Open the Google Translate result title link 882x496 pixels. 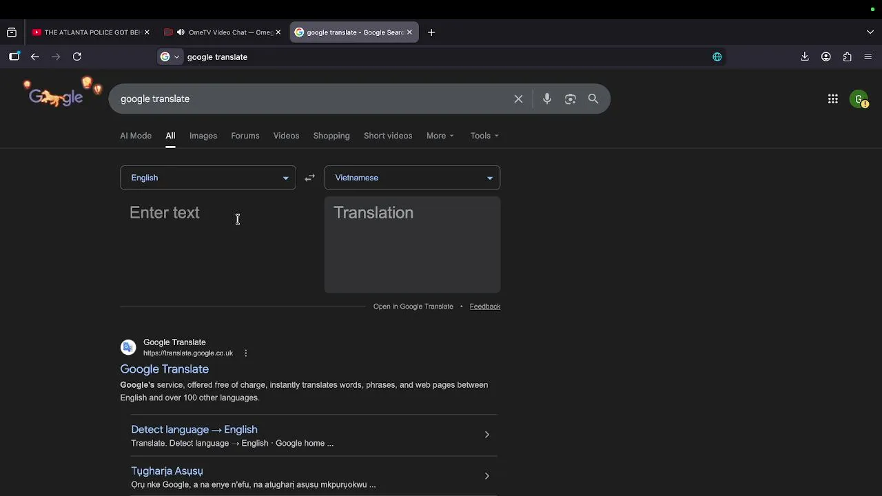(x=165, y=369)
